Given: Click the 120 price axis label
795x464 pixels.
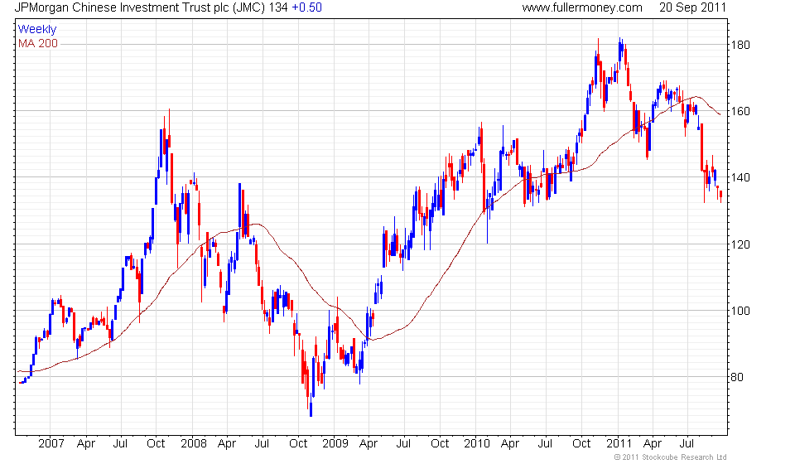Looking at the screenshot, I should pyautogui.click(x=740, y=244).
